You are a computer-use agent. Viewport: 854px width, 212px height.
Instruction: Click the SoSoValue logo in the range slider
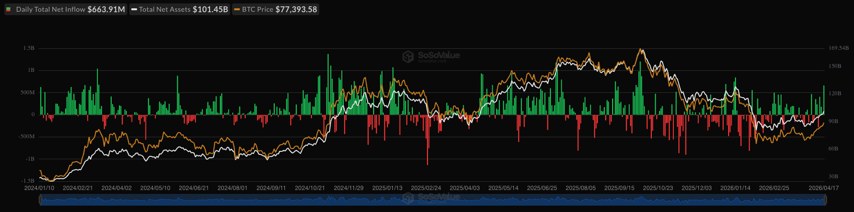click(x=431, y=198)
